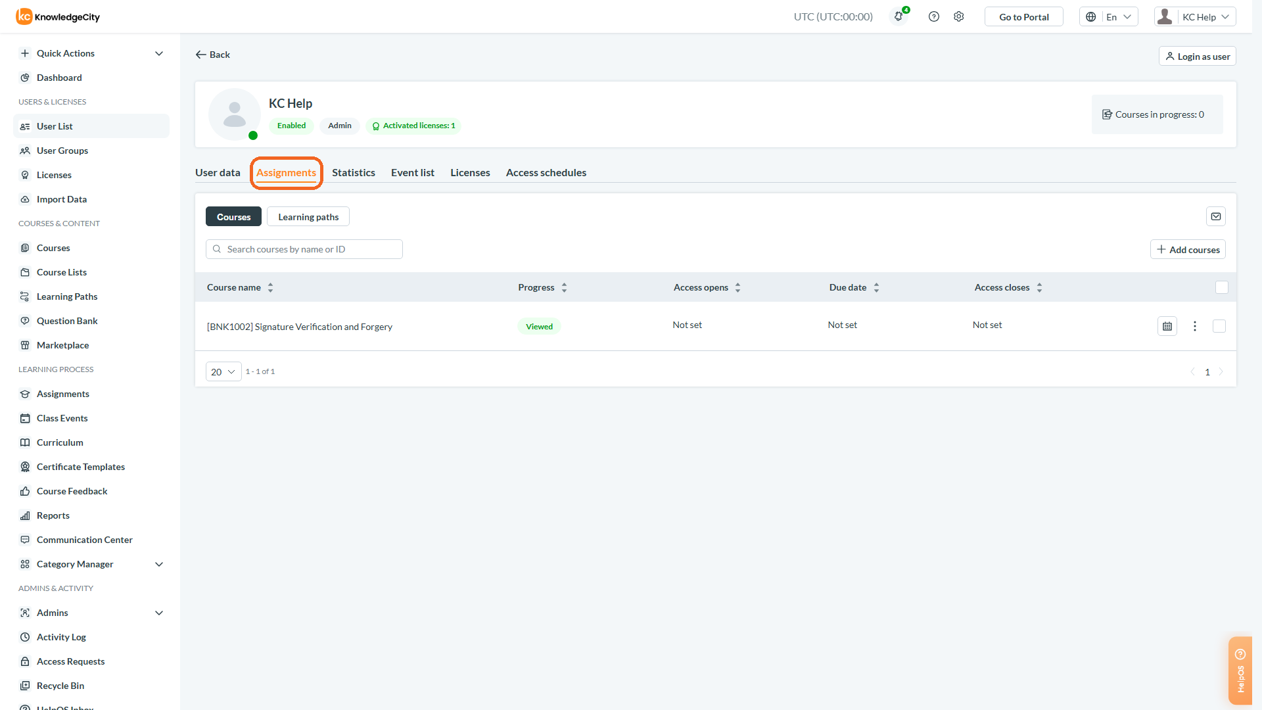The image size is (1262, 710).
Task: Open the rows-per-page 20 dropdown
Action: (x=223, y=371)
